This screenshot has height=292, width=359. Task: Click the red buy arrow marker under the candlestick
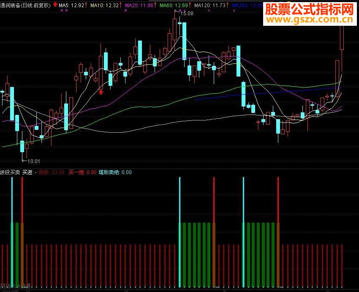pos(101,92)
